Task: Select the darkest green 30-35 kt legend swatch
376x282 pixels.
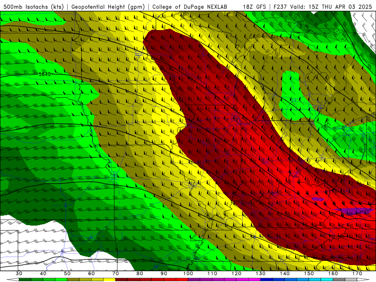Action: [x=25, y=280]
